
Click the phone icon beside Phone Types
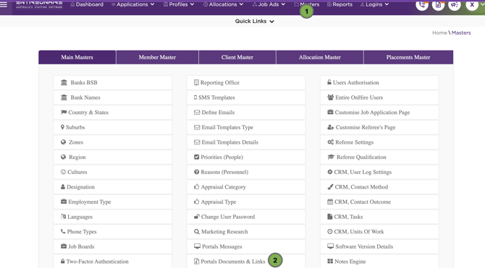click(x=63, y=231)
